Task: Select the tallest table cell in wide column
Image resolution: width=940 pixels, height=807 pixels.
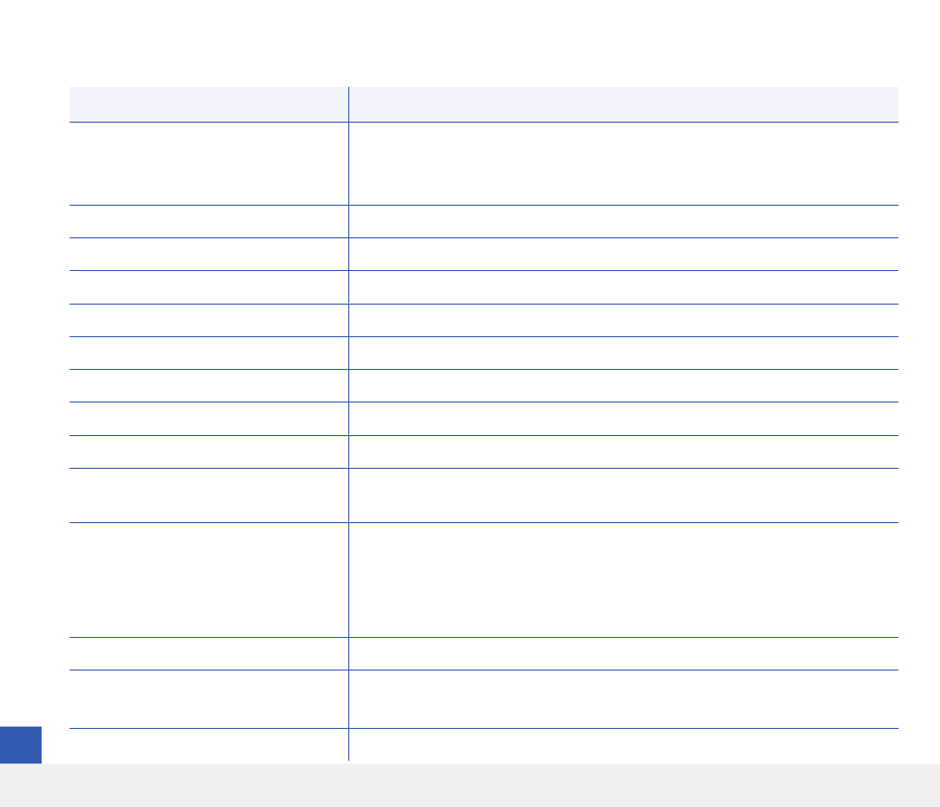Action: 623,580
